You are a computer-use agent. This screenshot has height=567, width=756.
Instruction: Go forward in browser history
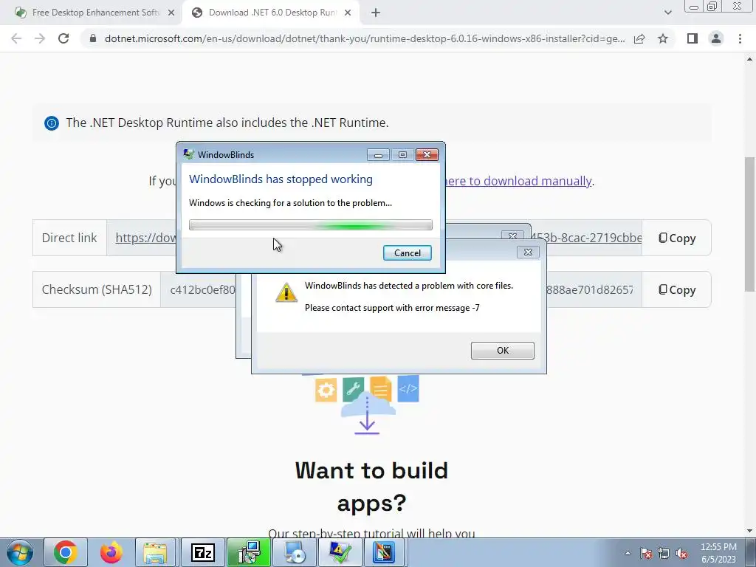coord(40,38)
